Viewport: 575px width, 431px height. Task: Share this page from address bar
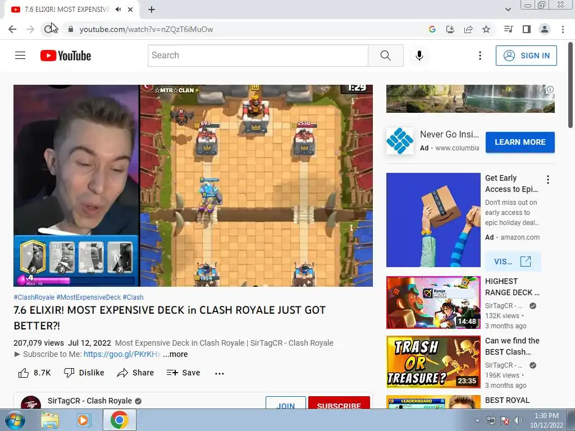click(468, 29)
